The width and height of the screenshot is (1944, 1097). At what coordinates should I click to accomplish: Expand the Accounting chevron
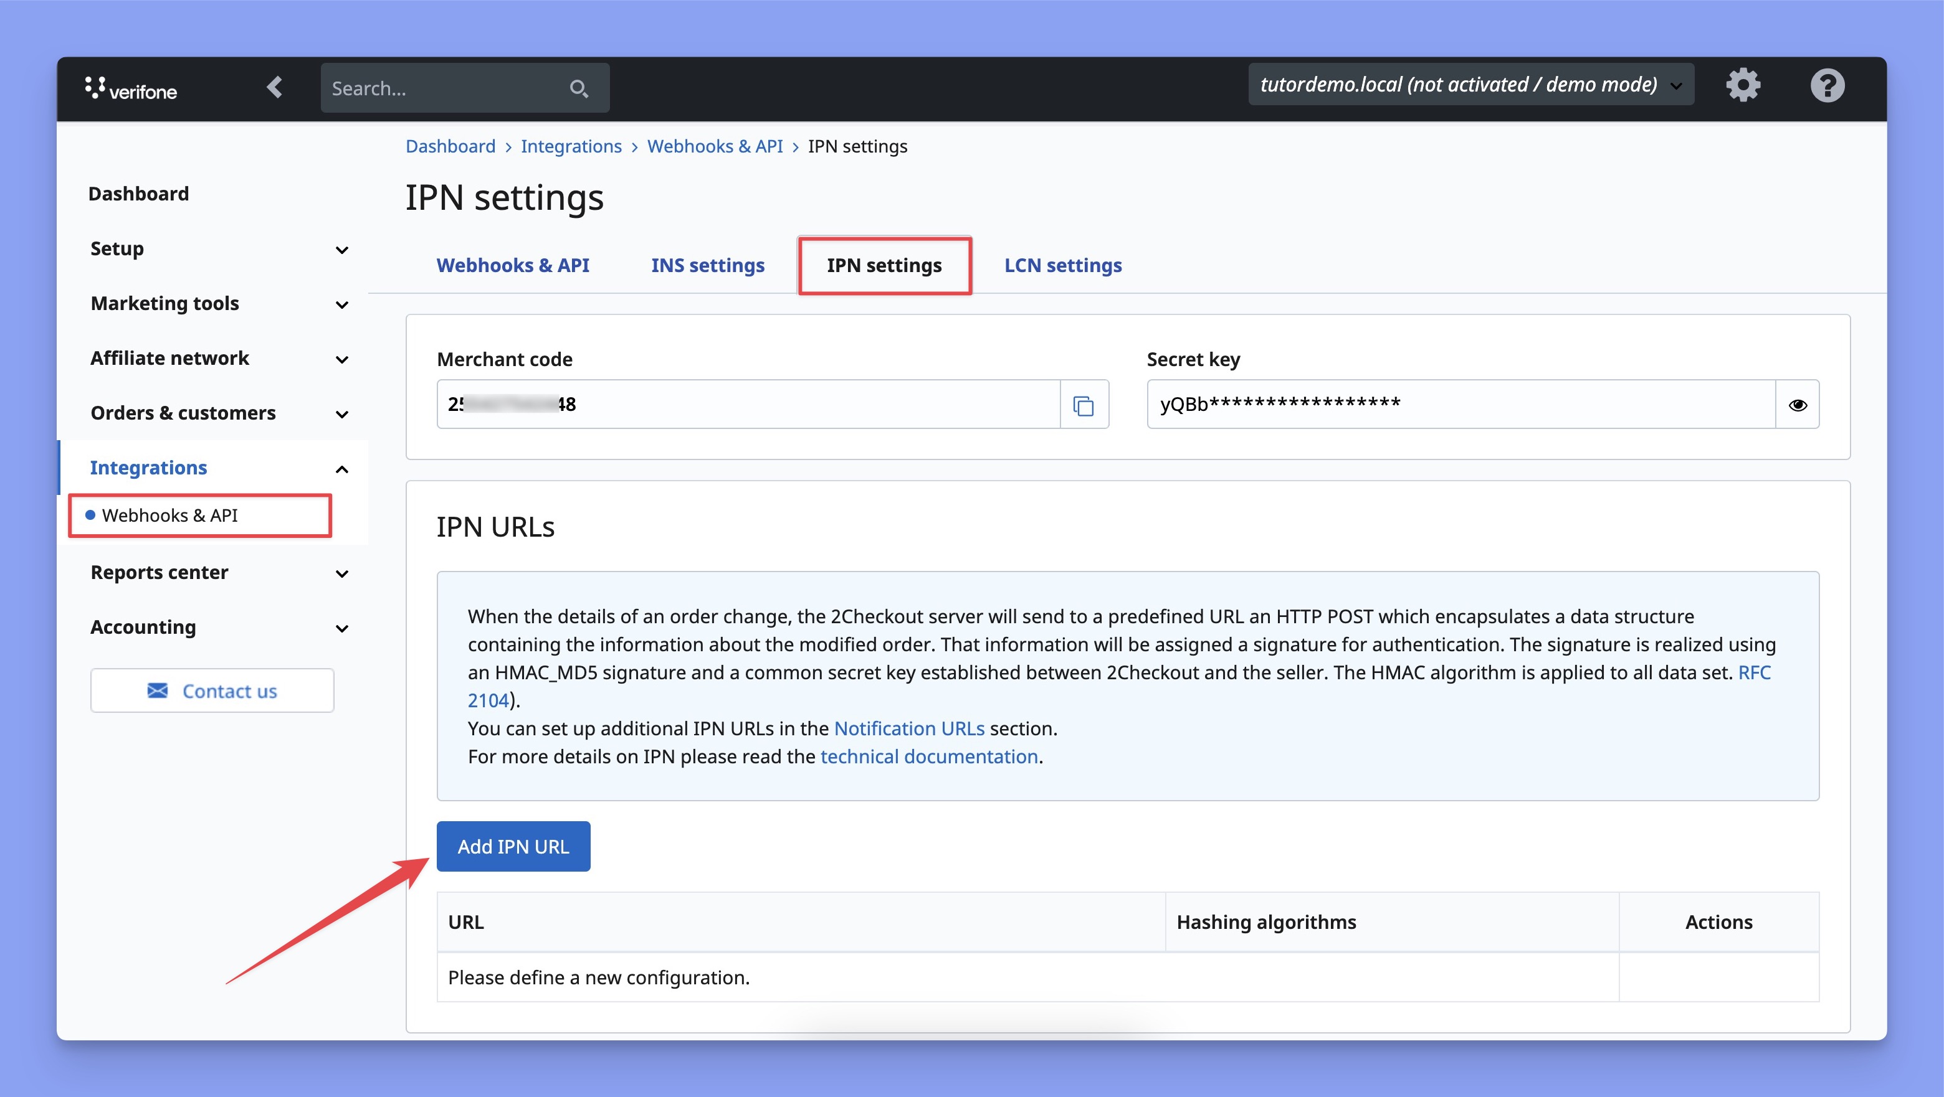click(342, 628)
